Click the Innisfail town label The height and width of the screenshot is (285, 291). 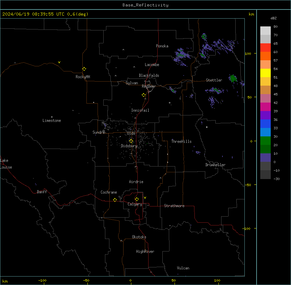point(140,110)
